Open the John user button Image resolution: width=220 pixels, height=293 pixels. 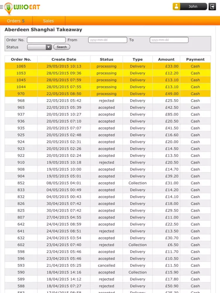tap(193, 6)
